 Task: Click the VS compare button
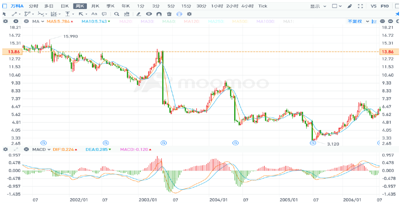[373, 6]
